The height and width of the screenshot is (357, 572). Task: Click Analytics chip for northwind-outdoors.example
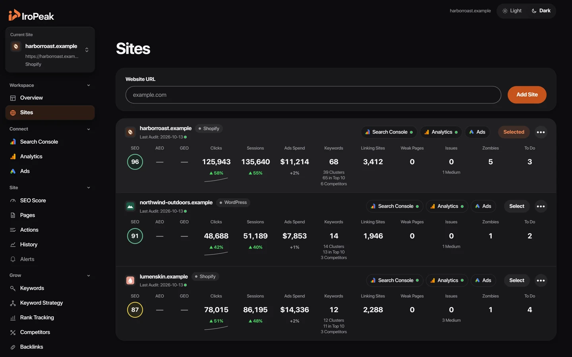447,206
